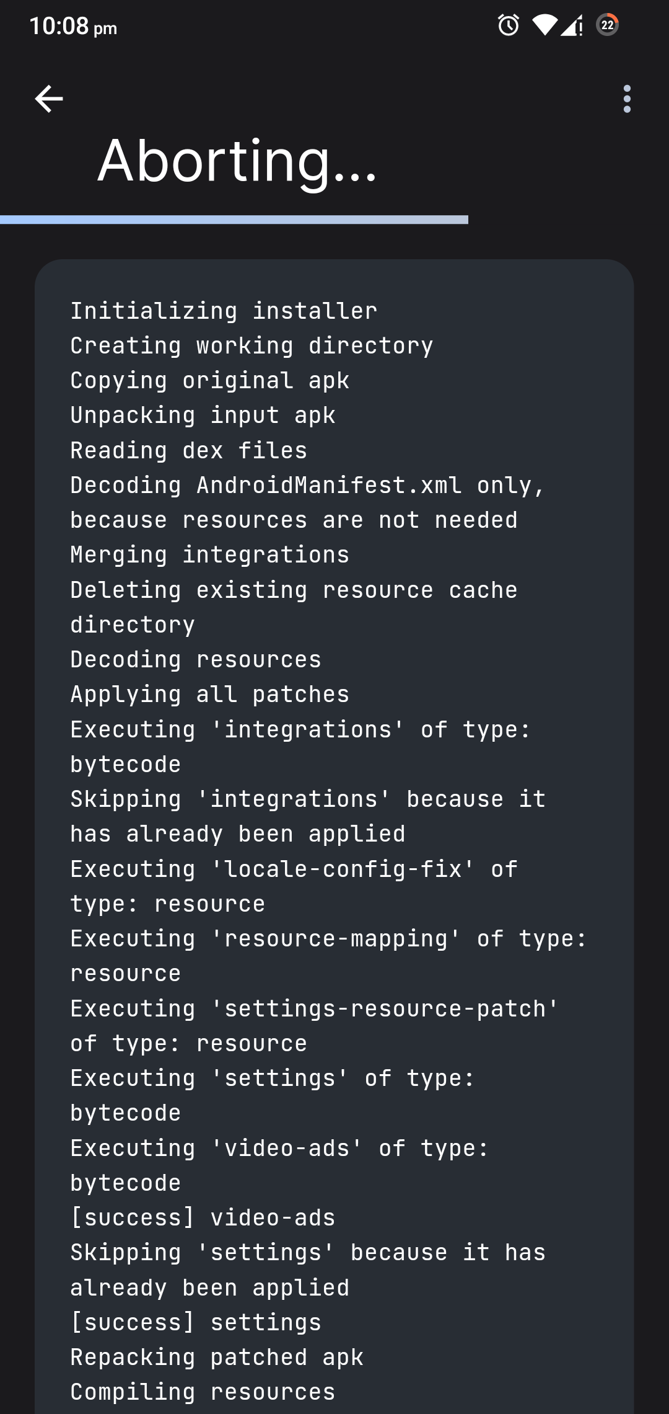669x1414 pixels.
Task: Tap 'Decoding resources' in the log
Action: [x=196, y=659]
